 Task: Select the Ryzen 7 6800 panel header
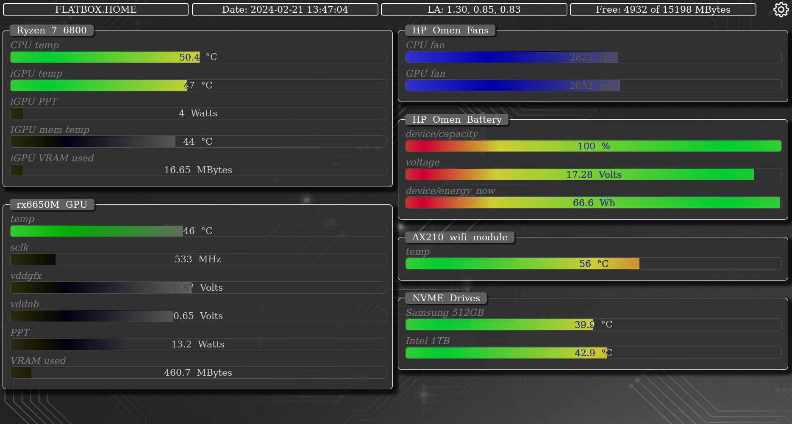(52, 30)
